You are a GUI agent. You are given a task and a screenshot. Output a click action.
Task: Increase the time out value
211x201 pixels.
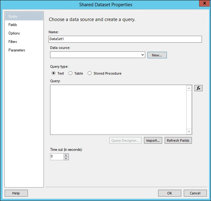(x=66, y=155)
